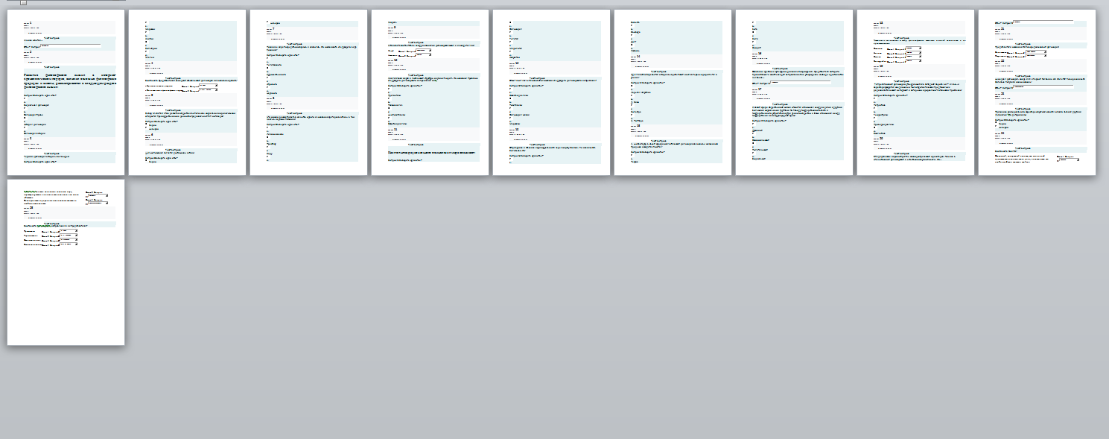
Task: Select the ninth page thumbnail in preview
Action: pyautogui.click(x=1037, y=92)
